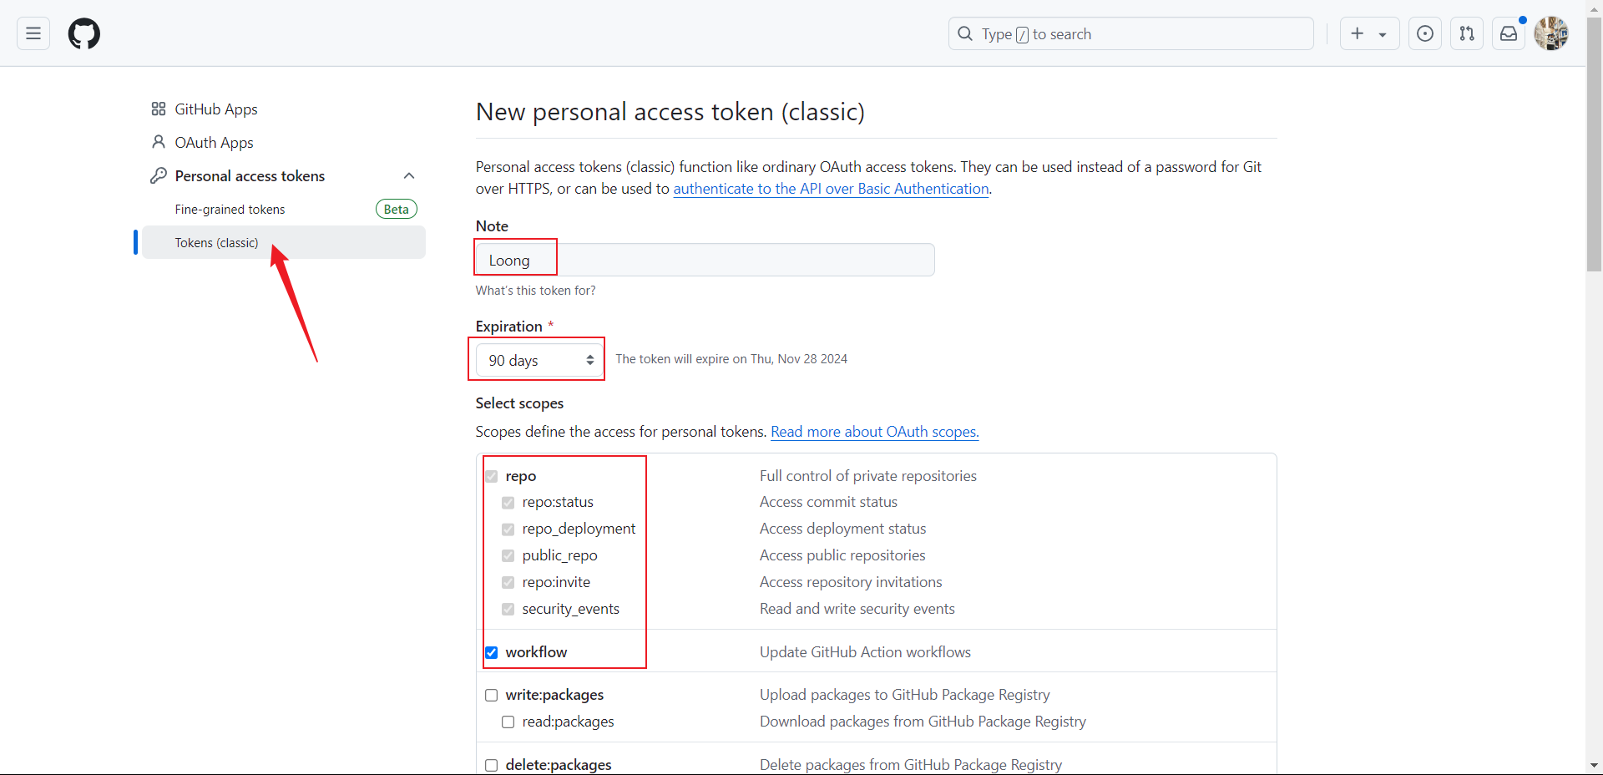Click the scrollbar down arrow

point(1595,765)
